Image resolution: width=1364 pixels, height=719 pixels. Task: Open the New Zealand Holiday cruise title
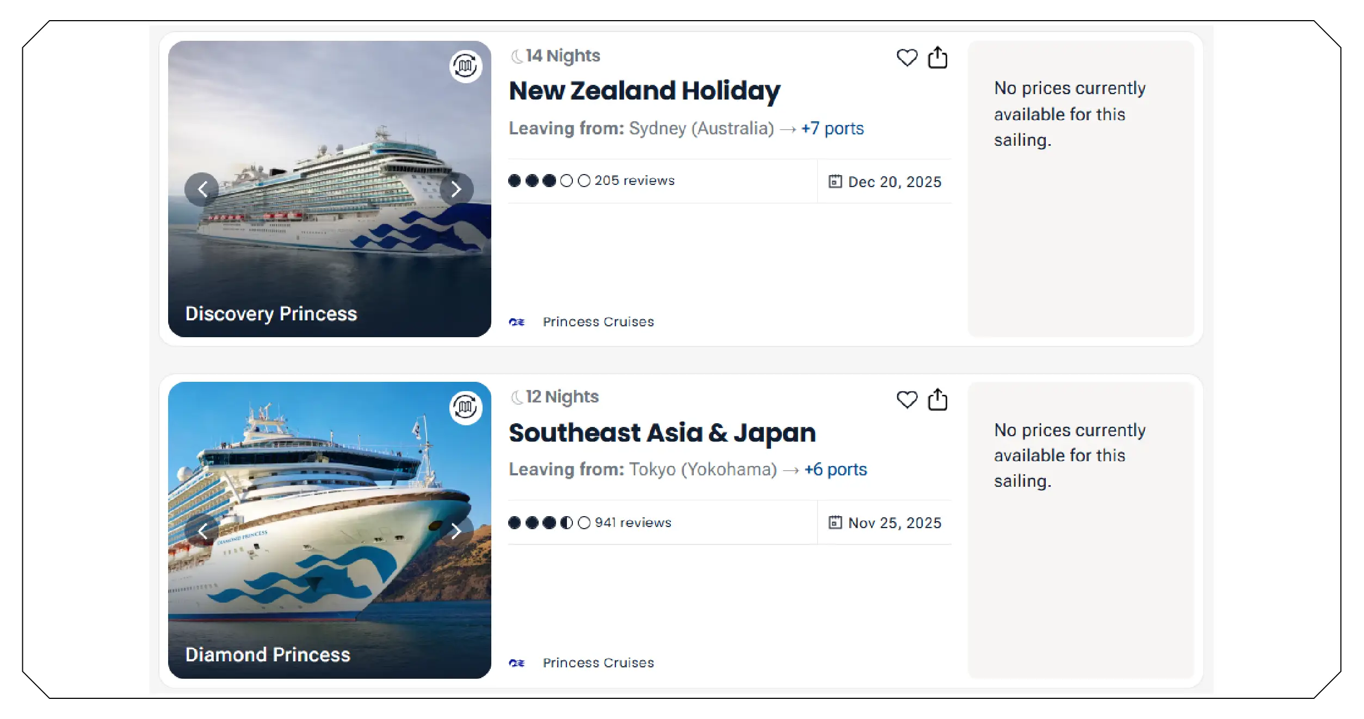pos(644,90)
